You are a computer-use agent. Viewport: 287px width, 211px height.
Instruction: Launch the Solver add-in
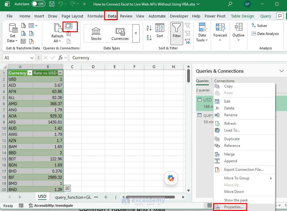pos(259,26)
